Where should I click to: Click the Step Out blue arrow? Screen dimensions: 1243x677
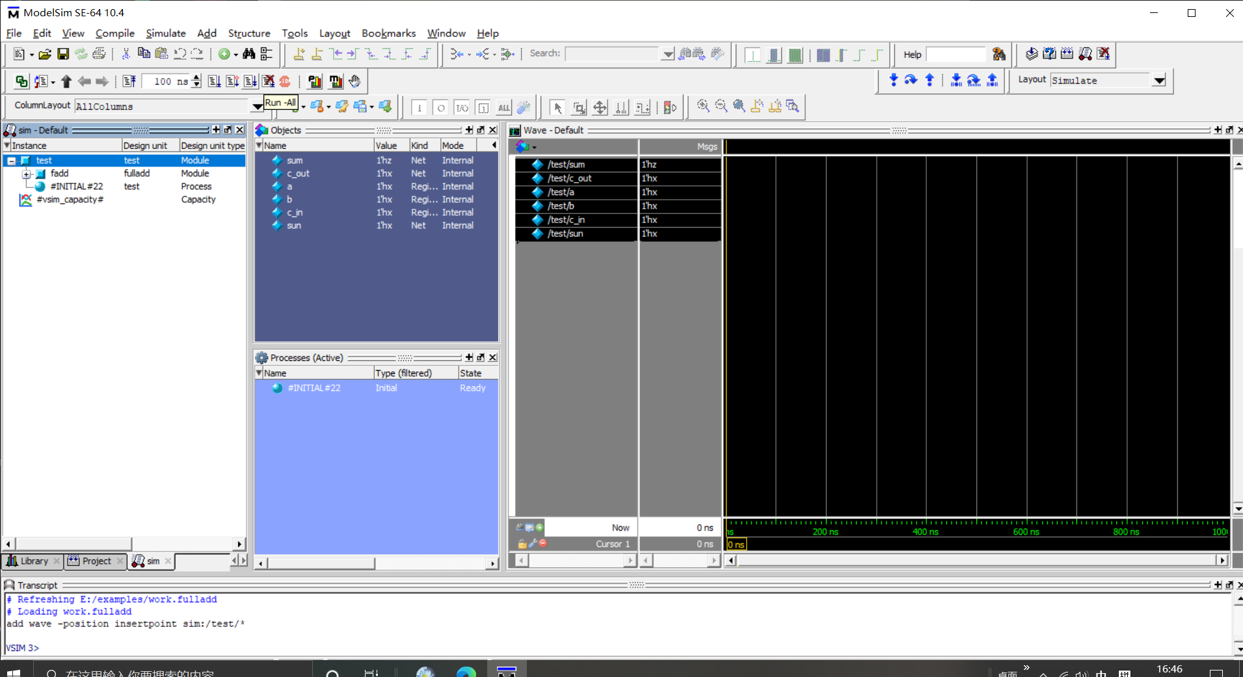(929, 80)
